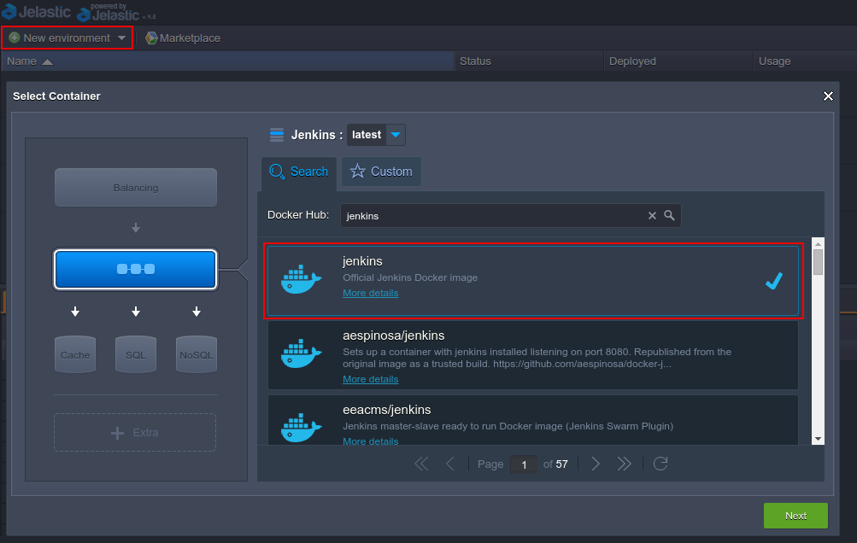Go to the first results page
The height and width of the screenshot is (543, 857).
pos(421,464)
